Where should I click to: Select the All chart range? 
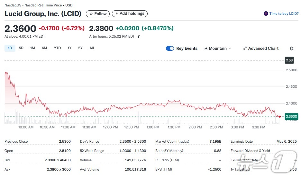click(92, 48)
